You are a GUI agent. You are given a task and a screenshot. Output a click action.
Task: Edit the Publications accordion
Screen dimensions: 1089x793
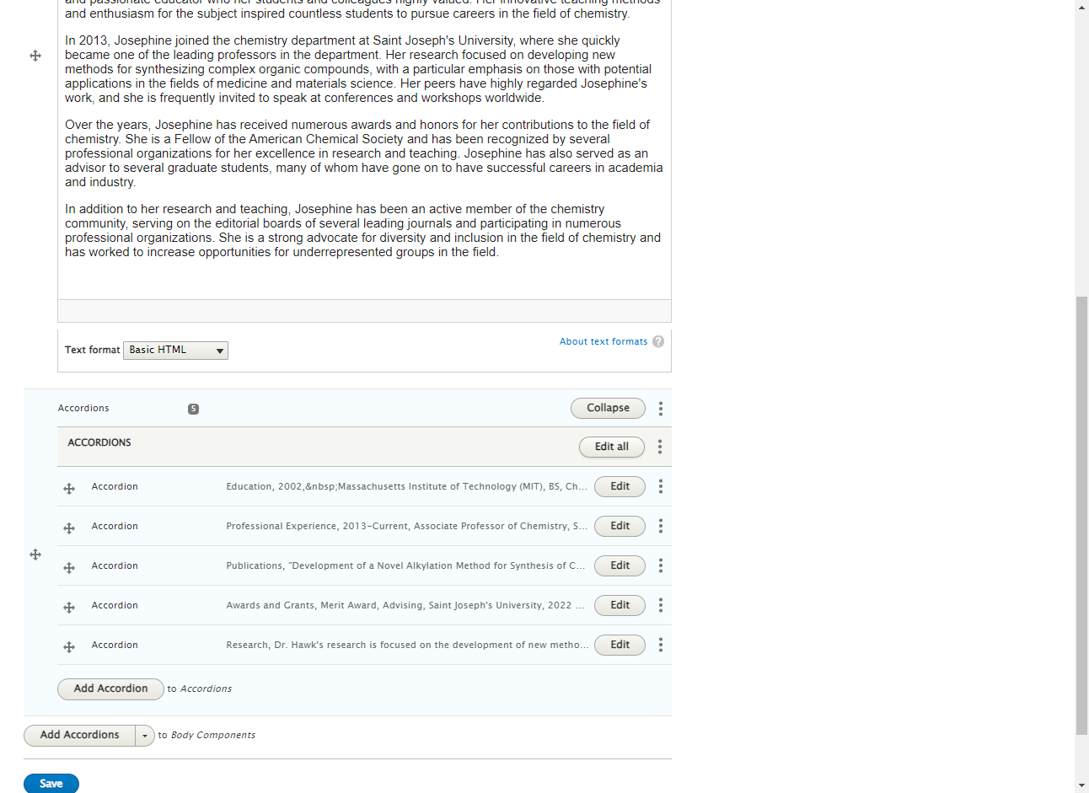(x=620, y=565)
